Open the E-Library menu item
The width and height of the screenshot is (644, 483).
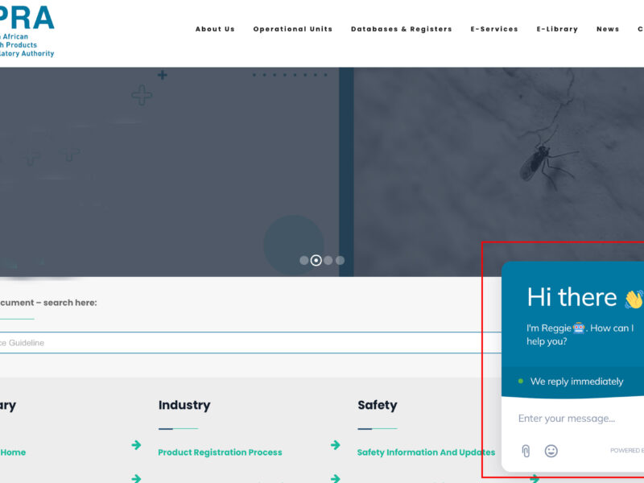coord(557,29)
